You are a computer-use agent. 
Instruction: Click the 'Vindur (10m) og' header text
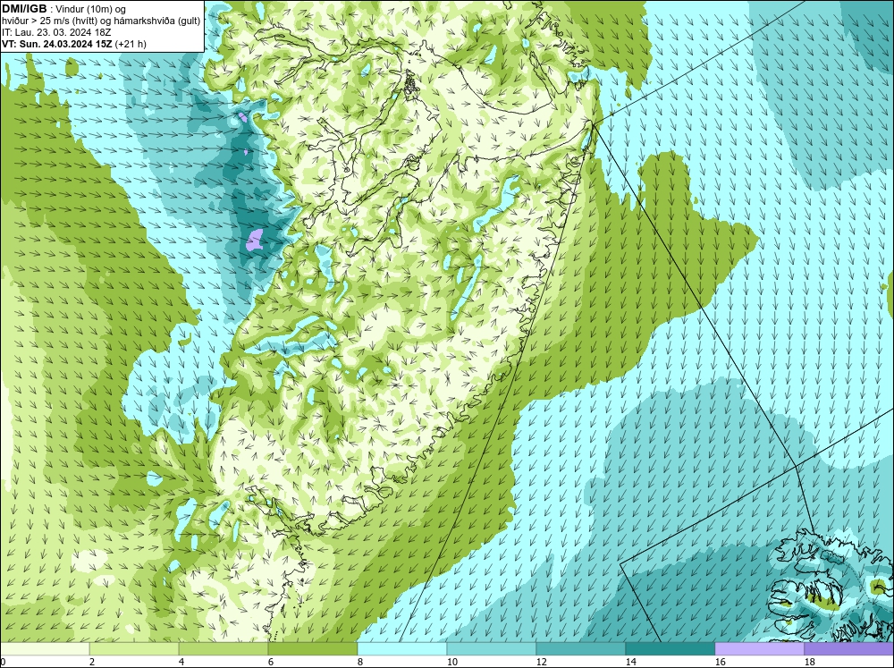point(92,9)
